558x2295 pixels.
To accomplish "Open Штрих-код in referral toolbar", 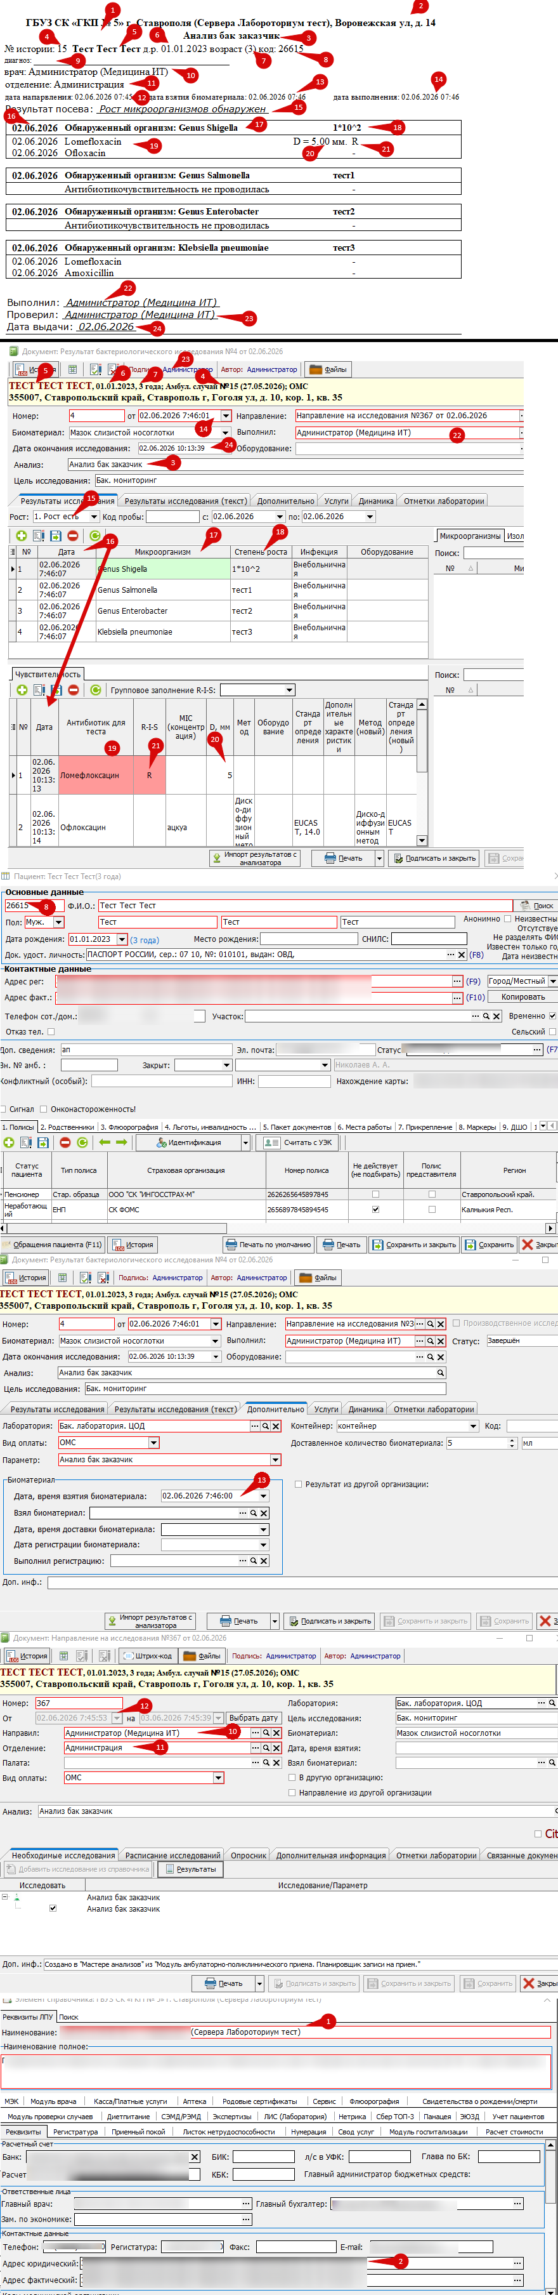I will 147,1655.
